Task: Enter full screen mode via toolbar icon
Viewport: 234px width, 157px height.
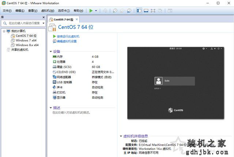Action: tap(153, 11)
